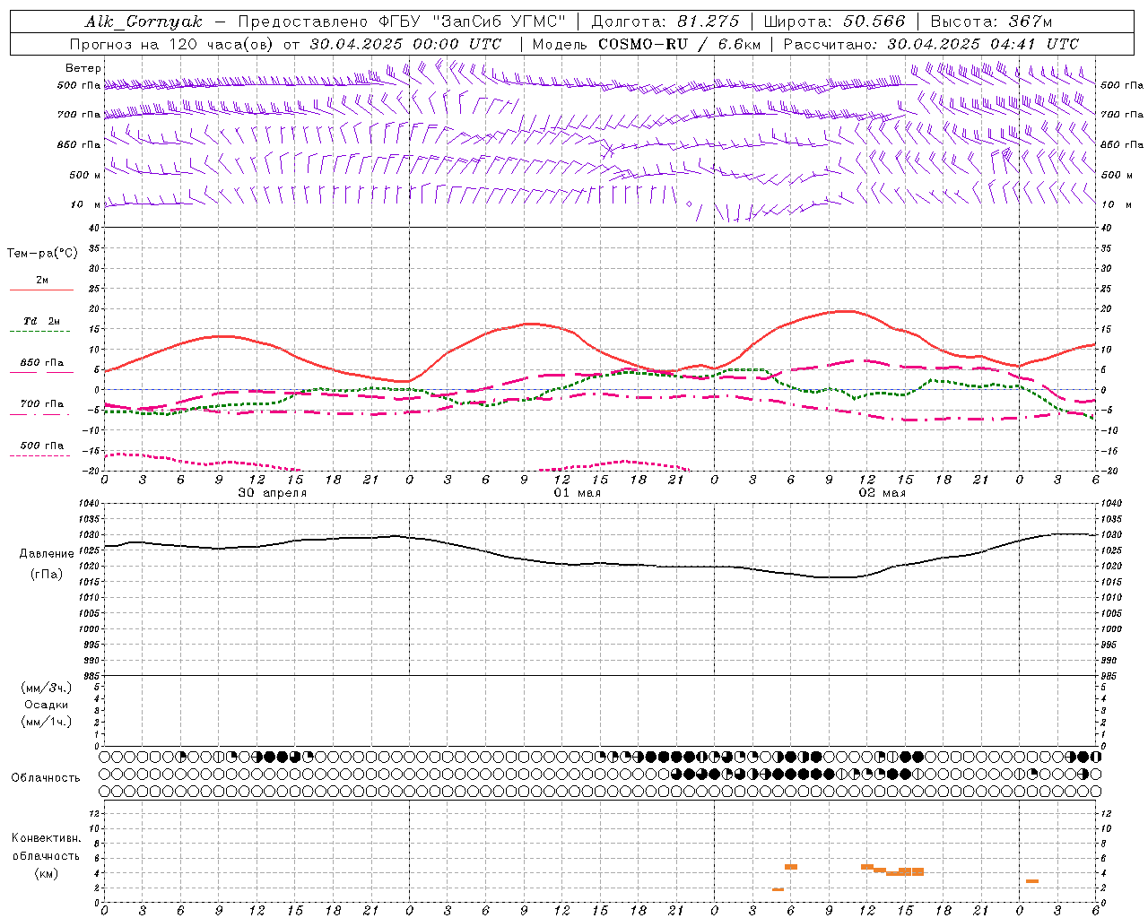Click the station name Alk_Gornyak in the header
The height and width of the screenshot is (918, 1148).
coord(143,22)
